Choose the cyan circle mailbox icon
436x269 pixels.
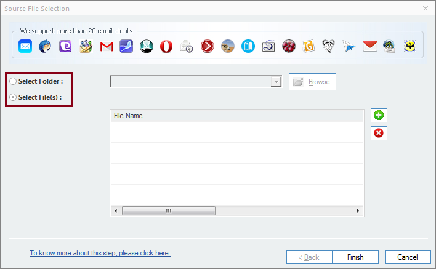[x=248, y=46]
